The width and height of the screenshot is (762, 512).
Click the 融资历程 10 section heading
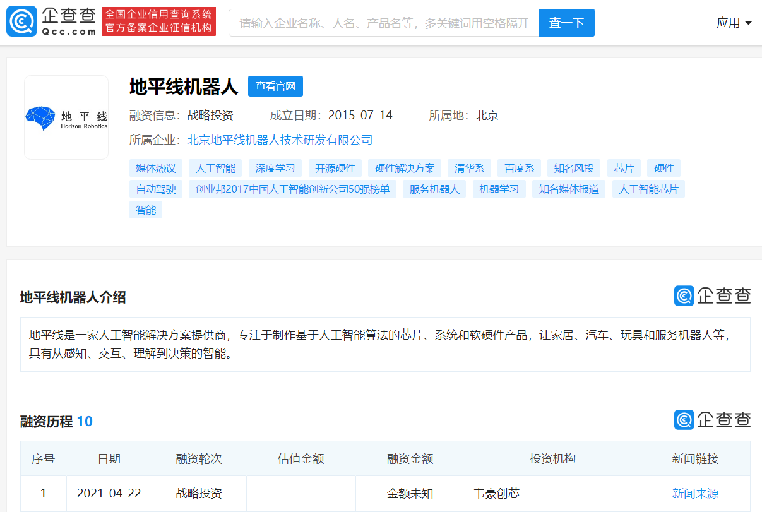56,422
